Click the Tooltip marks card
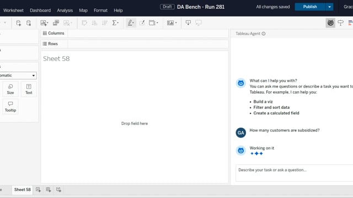This screenshot has width=353, height=198. click(x=10, y=107)
